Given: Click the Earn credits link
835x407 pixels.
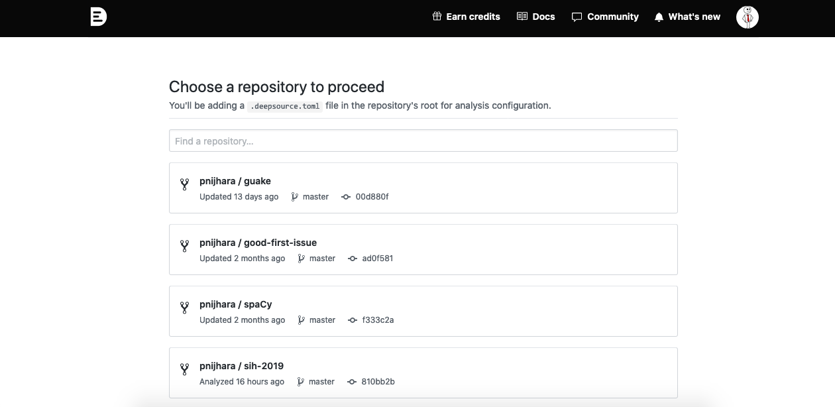Looking at the screenshot, I should [473, 16].
